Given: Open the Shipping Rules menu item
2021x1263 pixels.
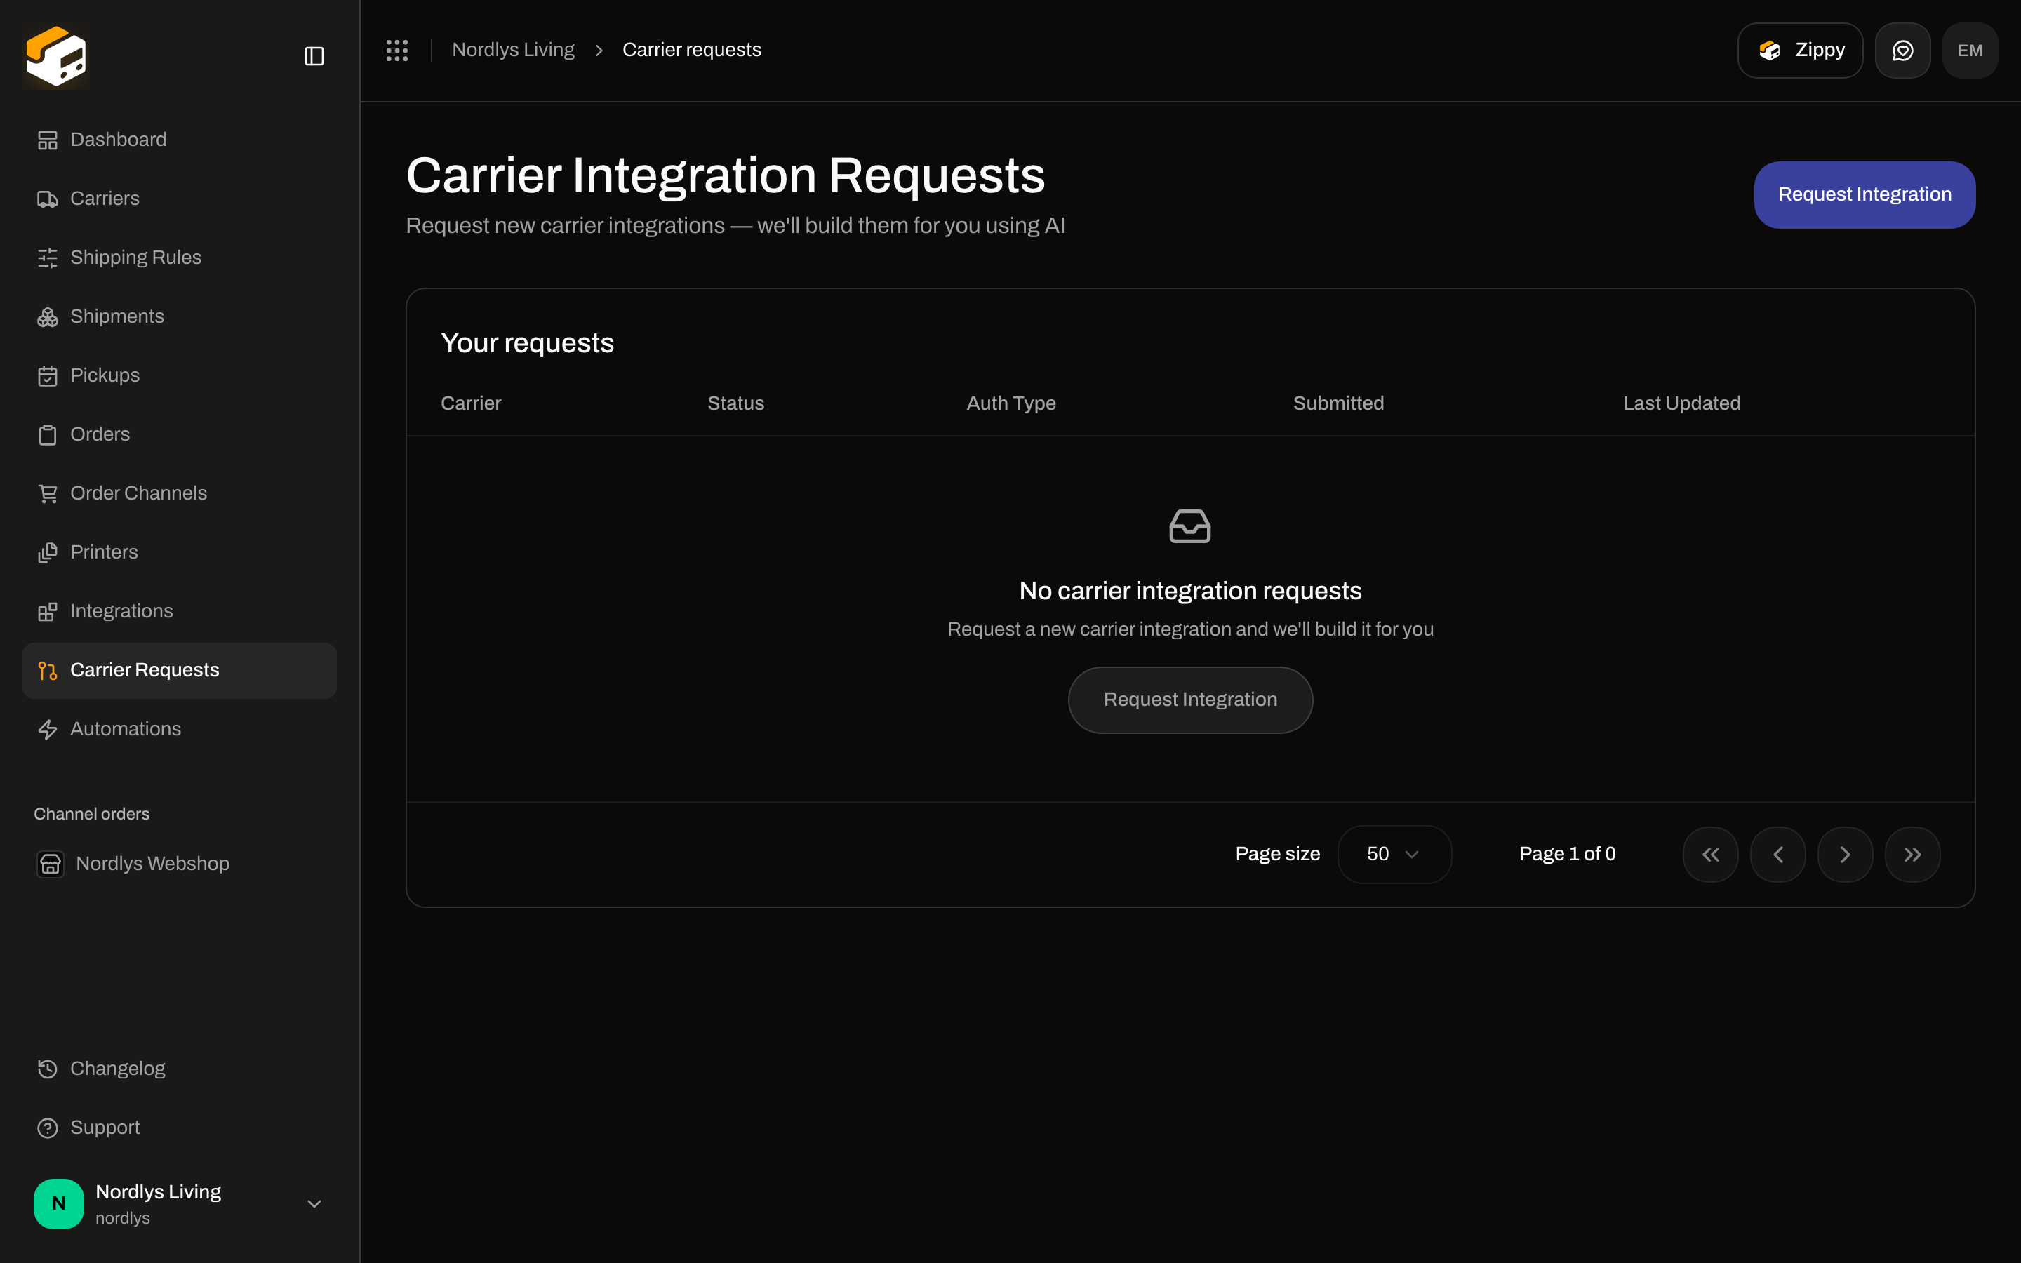Looking at the screenshot, I should point(180,258).
